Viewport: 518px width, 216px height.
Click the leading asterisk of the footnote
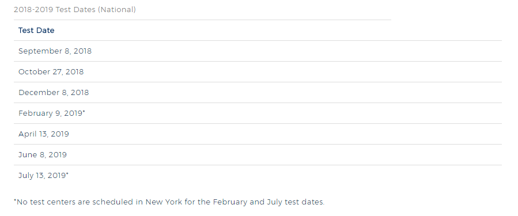coord(15,200)
